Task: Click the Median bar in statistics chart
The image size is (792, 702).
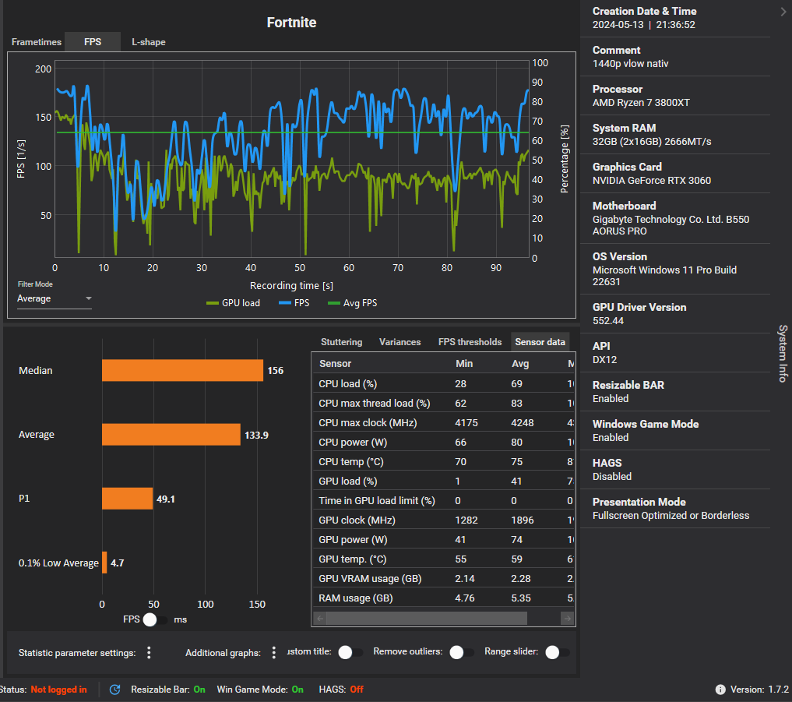Action: (x=182, y=370)
